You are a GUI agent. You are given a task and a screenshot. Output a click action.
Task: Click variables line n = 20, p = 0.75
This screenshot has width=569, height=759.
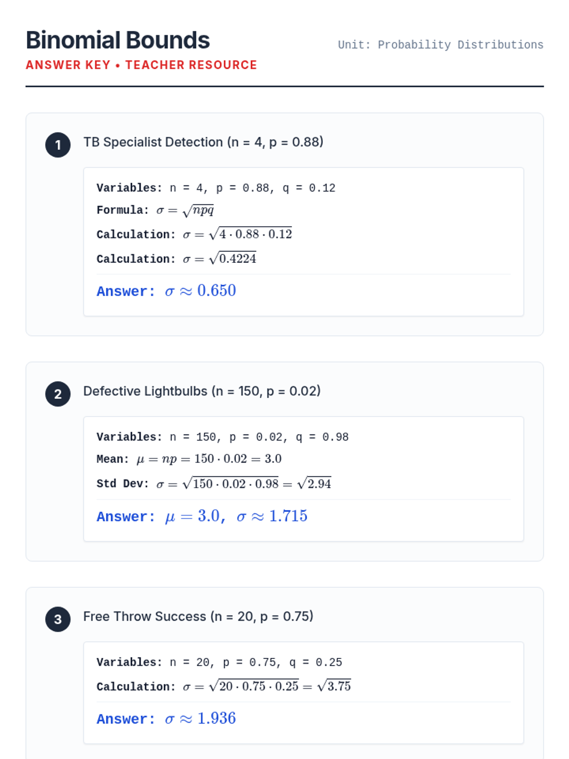coord(219,663)
